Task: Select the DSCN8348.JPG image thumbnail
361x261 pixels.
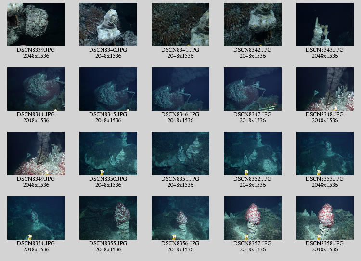Action: coord(325,89)
